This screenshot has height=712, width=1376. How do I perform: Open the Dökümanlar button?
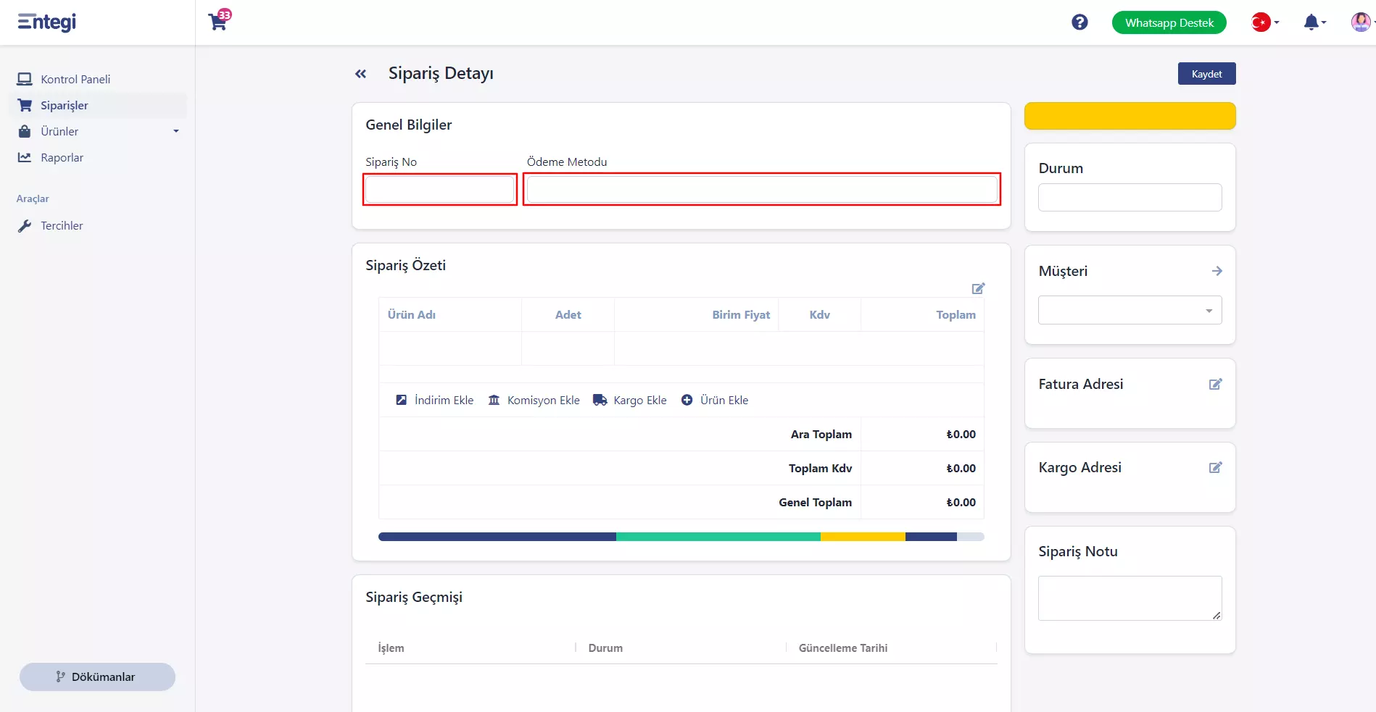click(x=97, y=677)
